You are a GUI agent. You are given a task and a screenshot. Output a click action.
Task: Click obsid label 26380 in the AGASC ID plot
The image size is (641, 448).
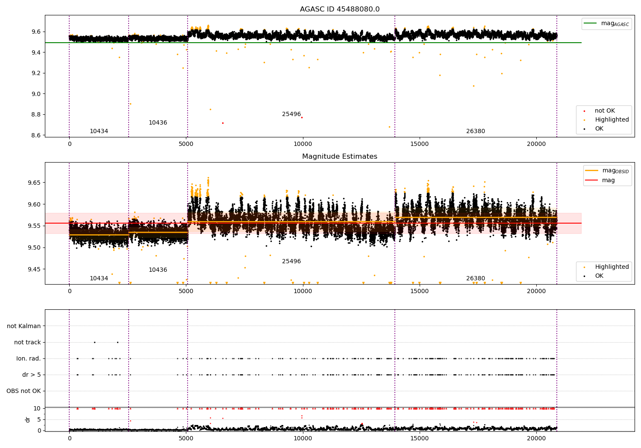pyautogui.click(x=476, y=131)
